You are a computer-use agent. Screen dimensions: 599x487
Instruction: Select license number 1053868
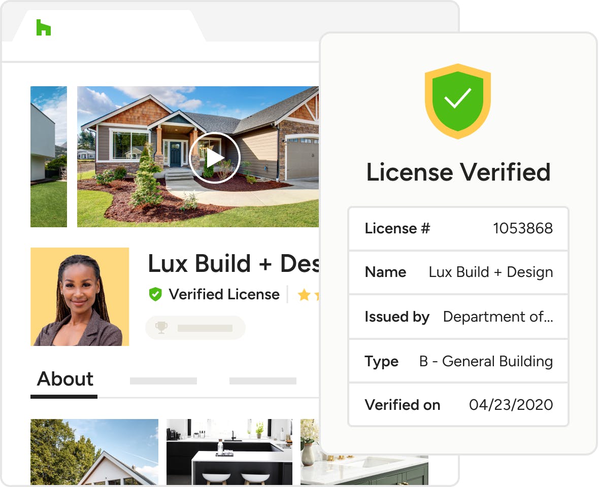(522, 228)
